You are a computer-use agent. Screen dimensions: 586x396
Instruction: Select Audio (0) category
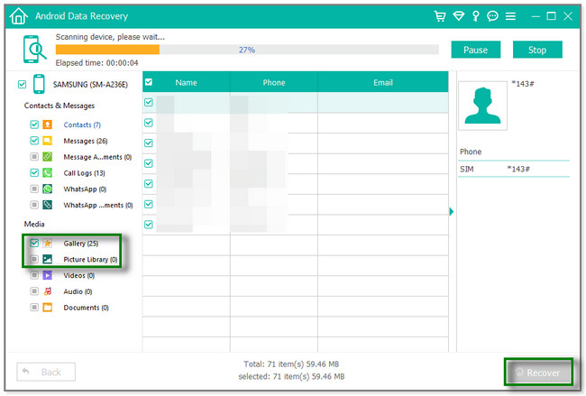point(78,291)
